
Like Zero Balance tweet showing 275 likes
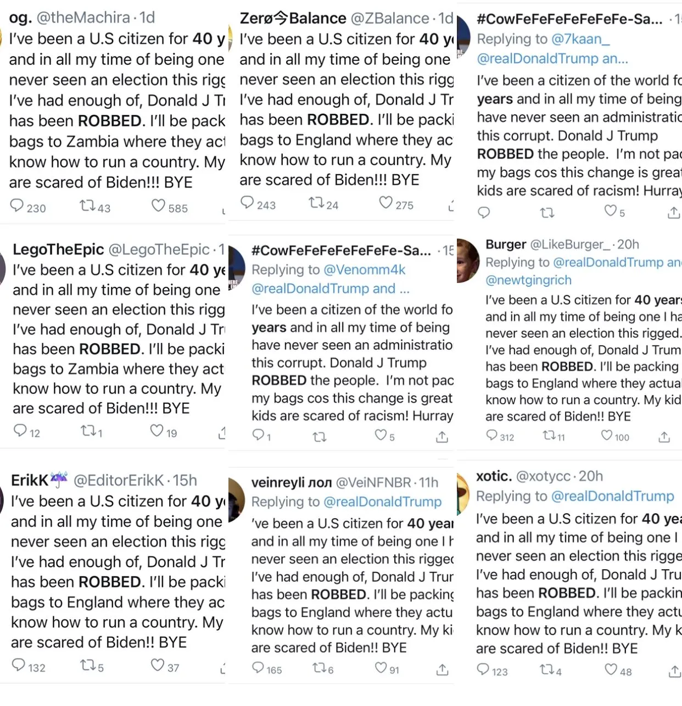pos(386,203)
